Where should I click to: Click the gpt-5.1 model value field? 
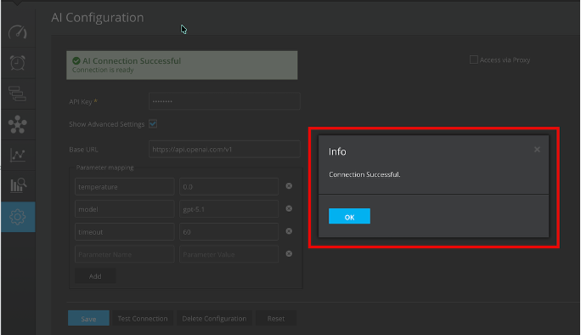coord(228,209)
